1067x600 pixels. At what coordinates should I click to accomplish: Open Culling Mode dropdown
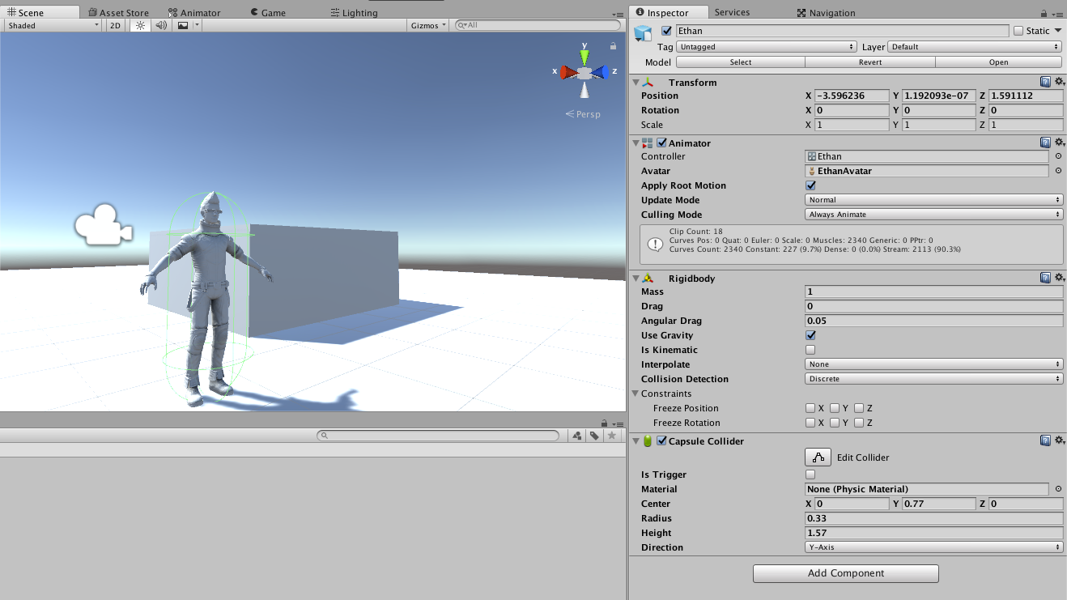pos(934,215)
